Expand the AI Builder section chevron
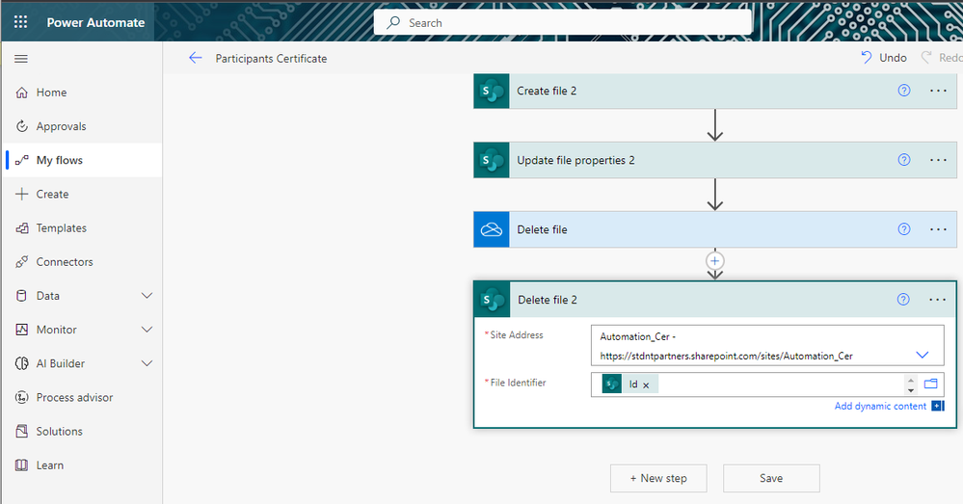Screen dimensions: 963x504 [147, 363]
